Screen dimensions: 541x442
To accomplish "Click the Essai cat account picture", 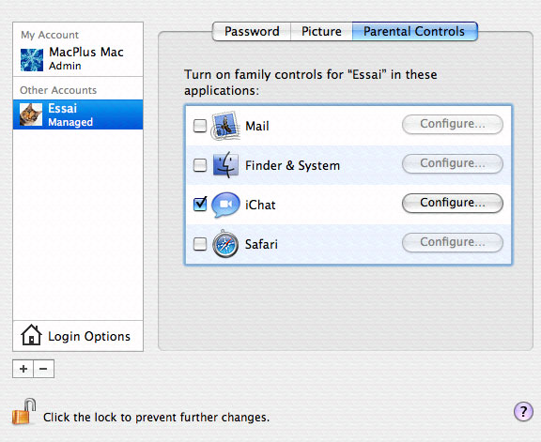I will coord(31,114).
